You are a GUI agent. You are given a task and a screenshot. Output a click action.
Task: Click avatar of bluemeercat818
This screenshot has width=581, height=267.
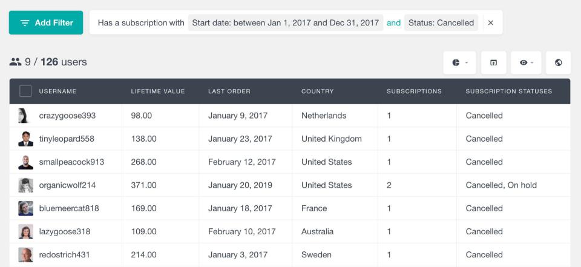pyautogui.click(x=25, y=208)
